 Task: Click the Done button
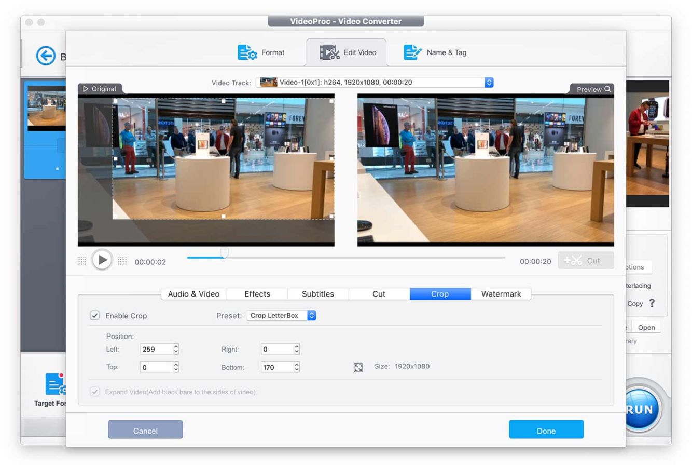(546, 430)
